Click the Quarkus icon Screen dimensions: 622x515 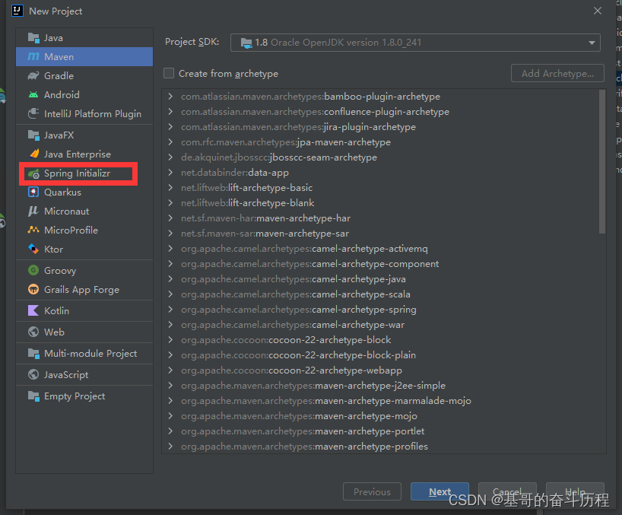[33, 192]
